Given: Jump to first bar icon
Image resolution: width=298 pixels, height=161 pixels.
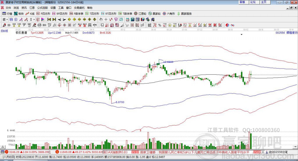Looking at the screenshot, I should [x=49, y=19].
